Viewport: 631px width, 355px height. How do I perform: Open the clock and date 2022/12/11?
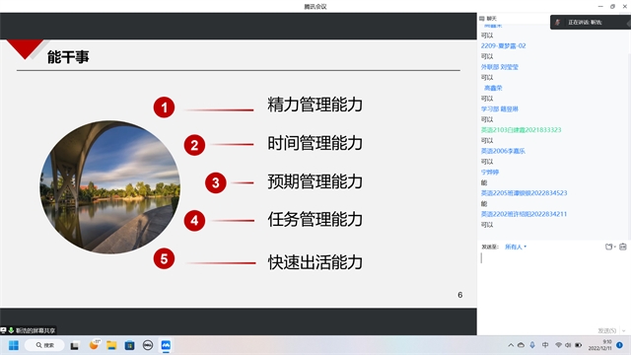(600, 345)
